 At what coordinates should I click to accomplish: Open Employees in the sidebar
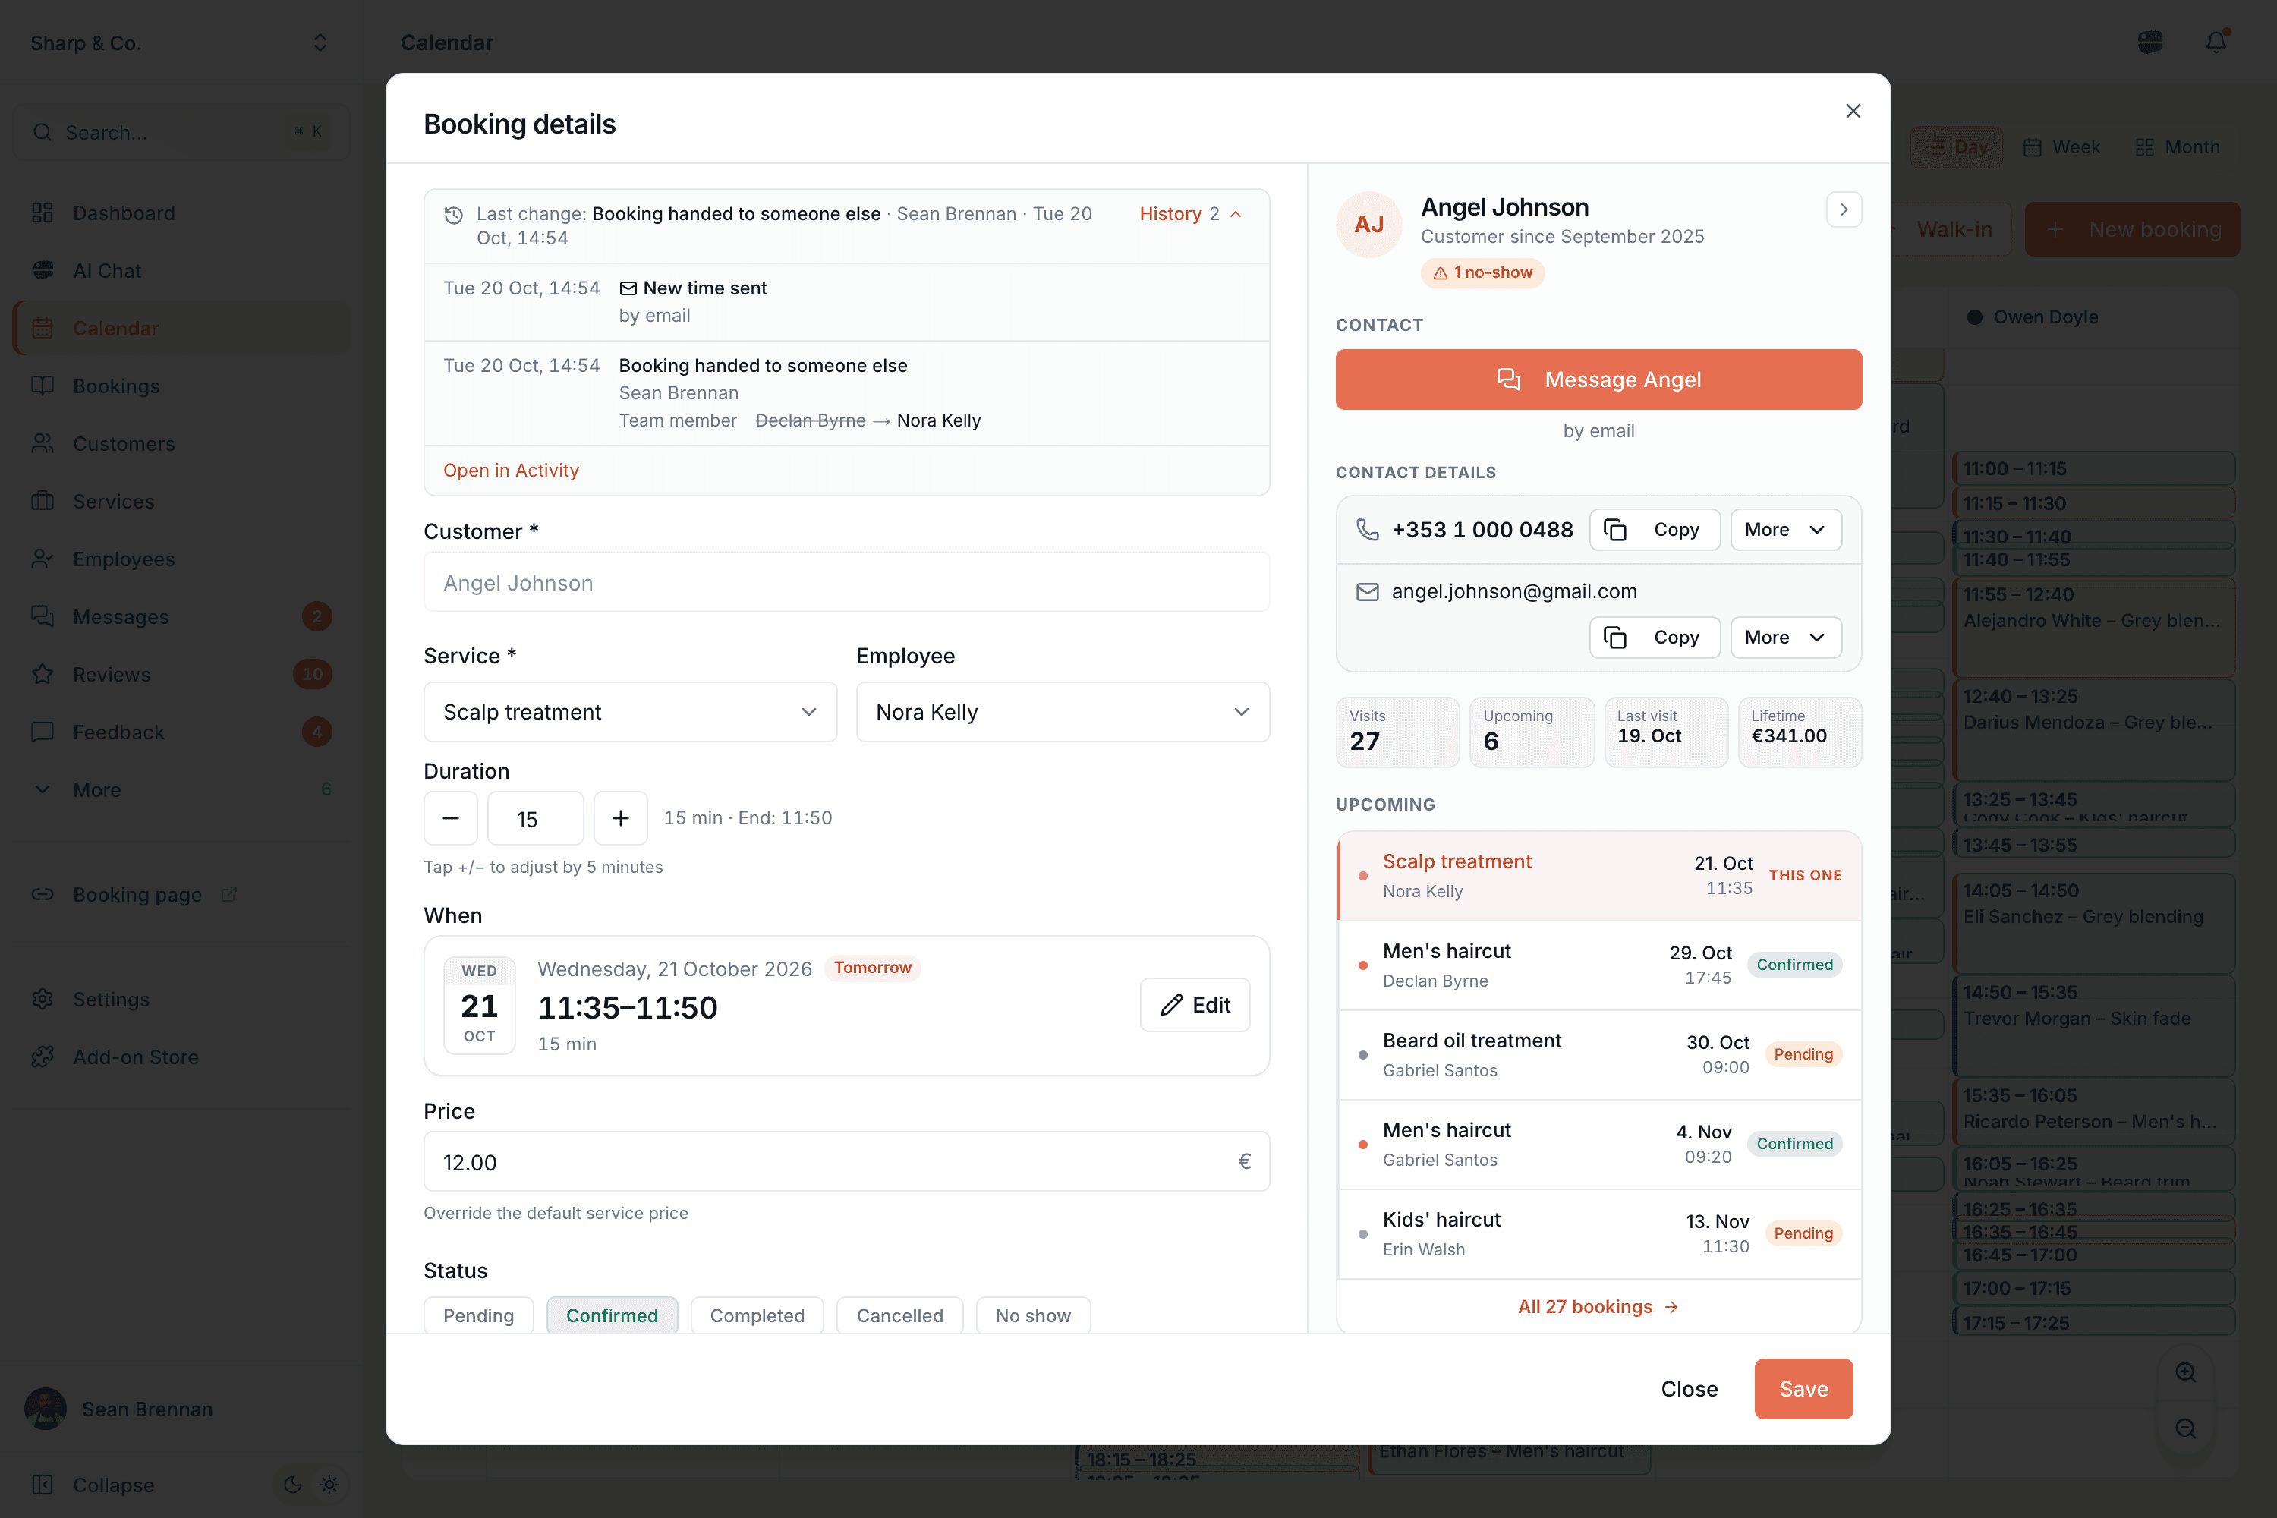(x=182, y=559)
